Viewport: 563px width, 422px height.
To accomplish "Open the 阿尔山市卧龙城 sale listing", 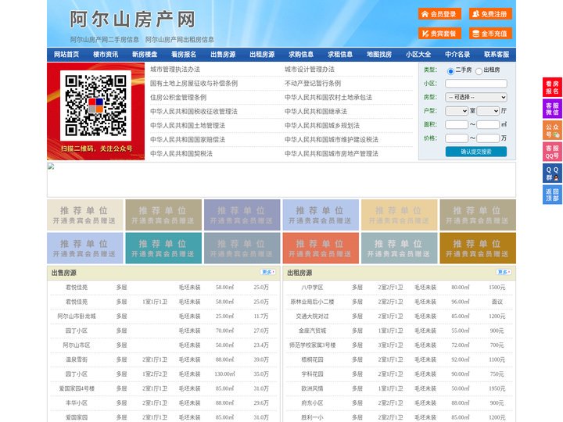I will pos(77,316).
